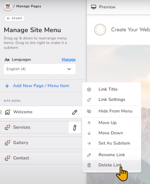Click the desktop monitor Preview icon
Image resolution: width=150 pixels, height=184 pixels.
pos(94,7)
